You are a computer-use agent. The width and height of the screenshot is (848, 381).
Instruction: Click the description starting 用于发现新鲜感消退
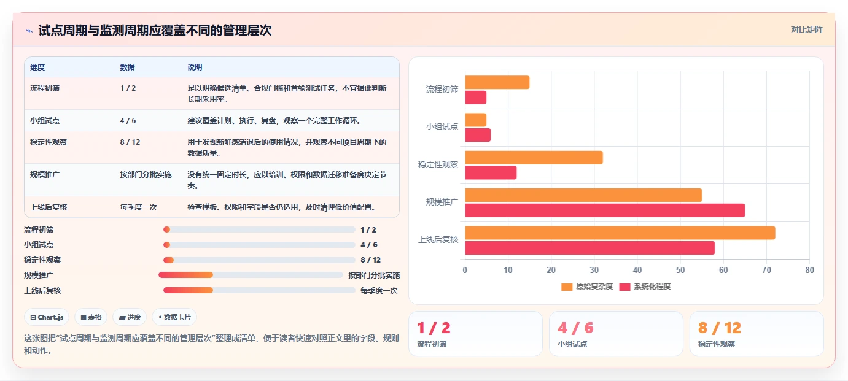(x=287, y=148)
